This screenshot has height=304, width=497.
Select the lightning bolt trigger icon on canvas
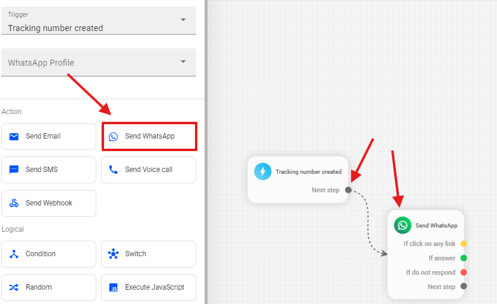[x=263, y=171]
